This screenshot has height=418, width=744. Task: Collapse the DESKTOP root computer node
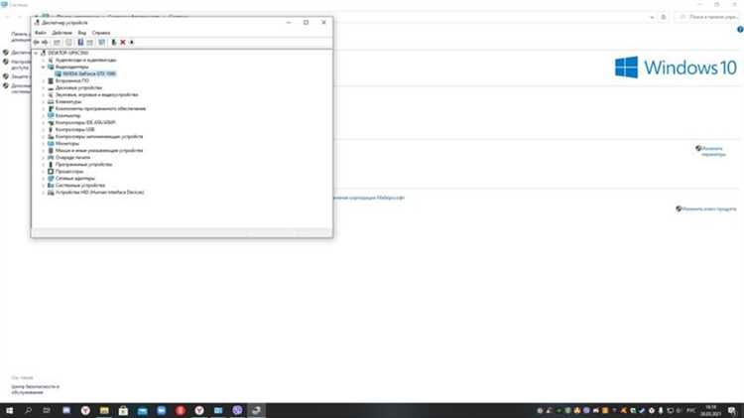(36, 54)
